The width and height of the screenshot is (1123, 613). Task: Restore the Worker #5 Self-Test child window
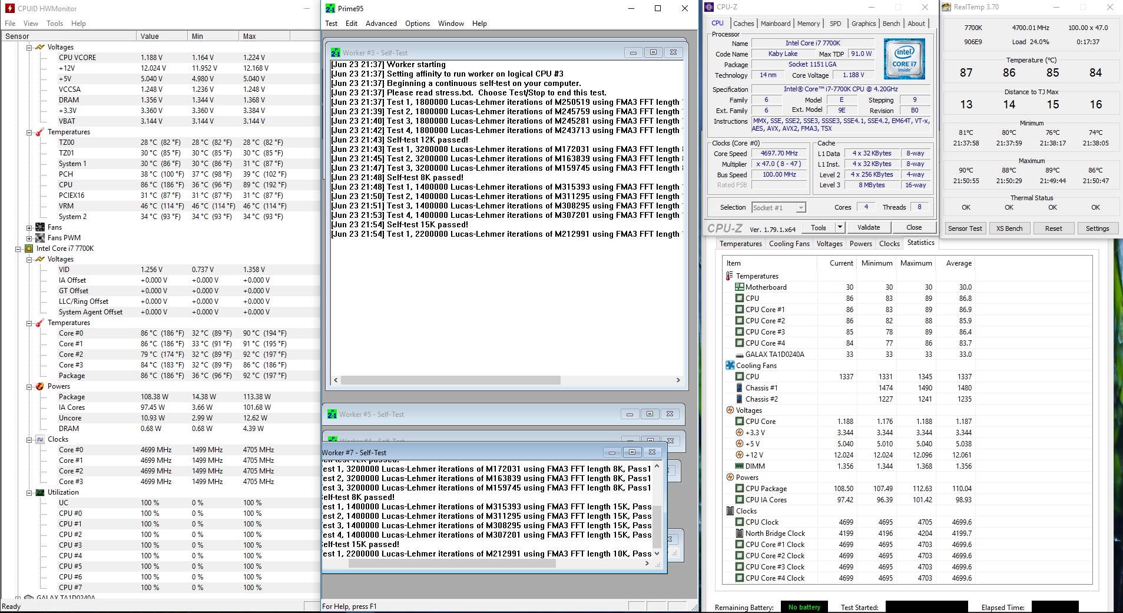click(650, 414)
